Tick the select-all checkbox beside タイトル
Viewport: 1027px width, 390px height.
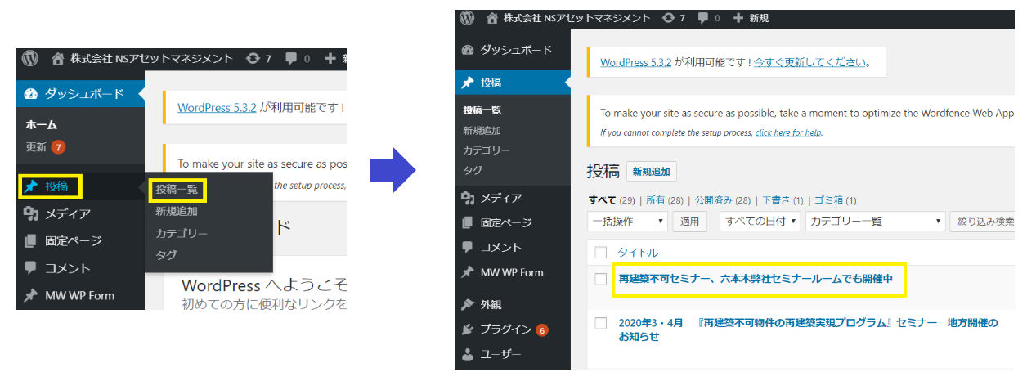601,252
